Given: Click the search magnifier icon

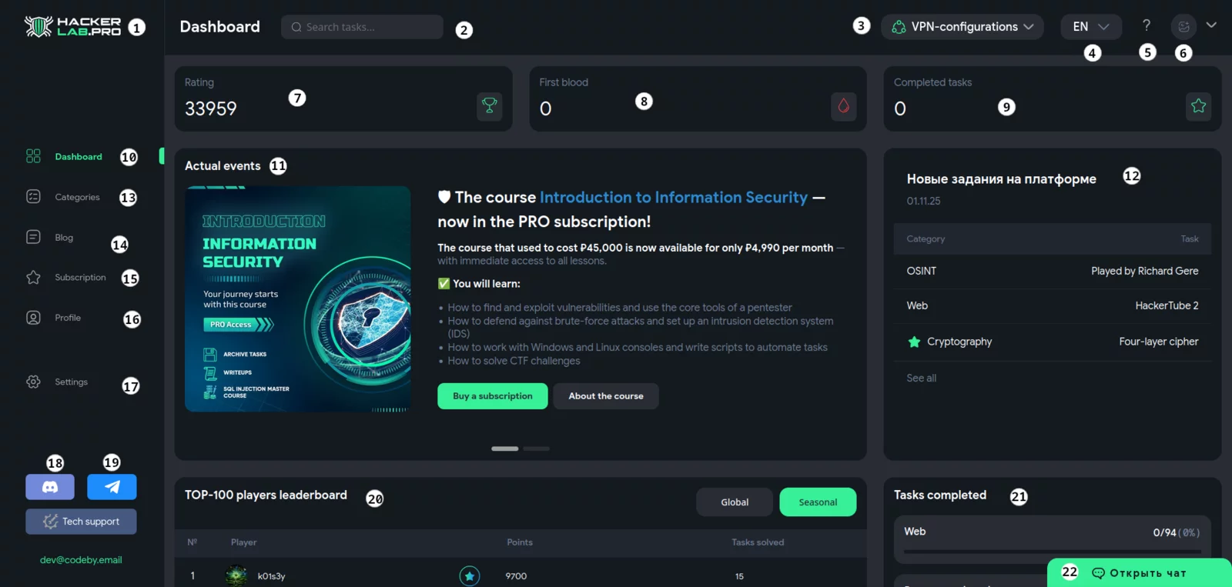Looking at the screenshot, I should tap(296, 27).
